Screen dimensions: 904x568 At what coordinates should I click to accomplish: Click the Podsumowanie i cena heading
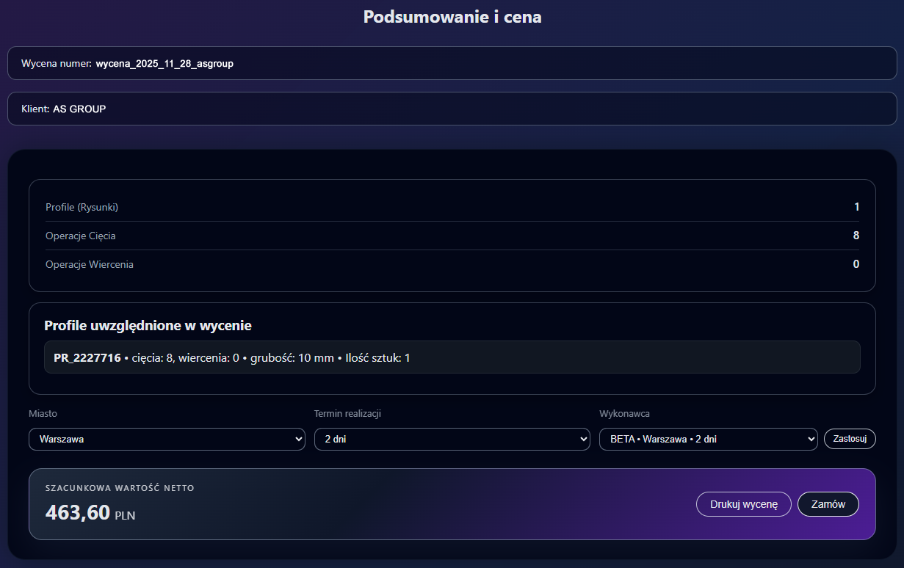452,18
